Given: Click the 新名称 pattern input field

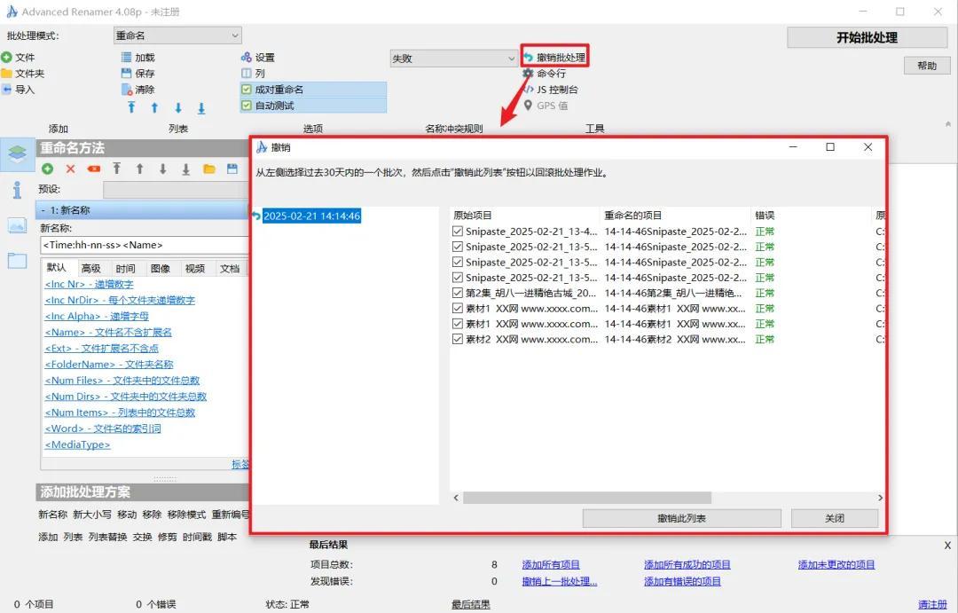Looking at the screenshot, I should tap(144, 245).
